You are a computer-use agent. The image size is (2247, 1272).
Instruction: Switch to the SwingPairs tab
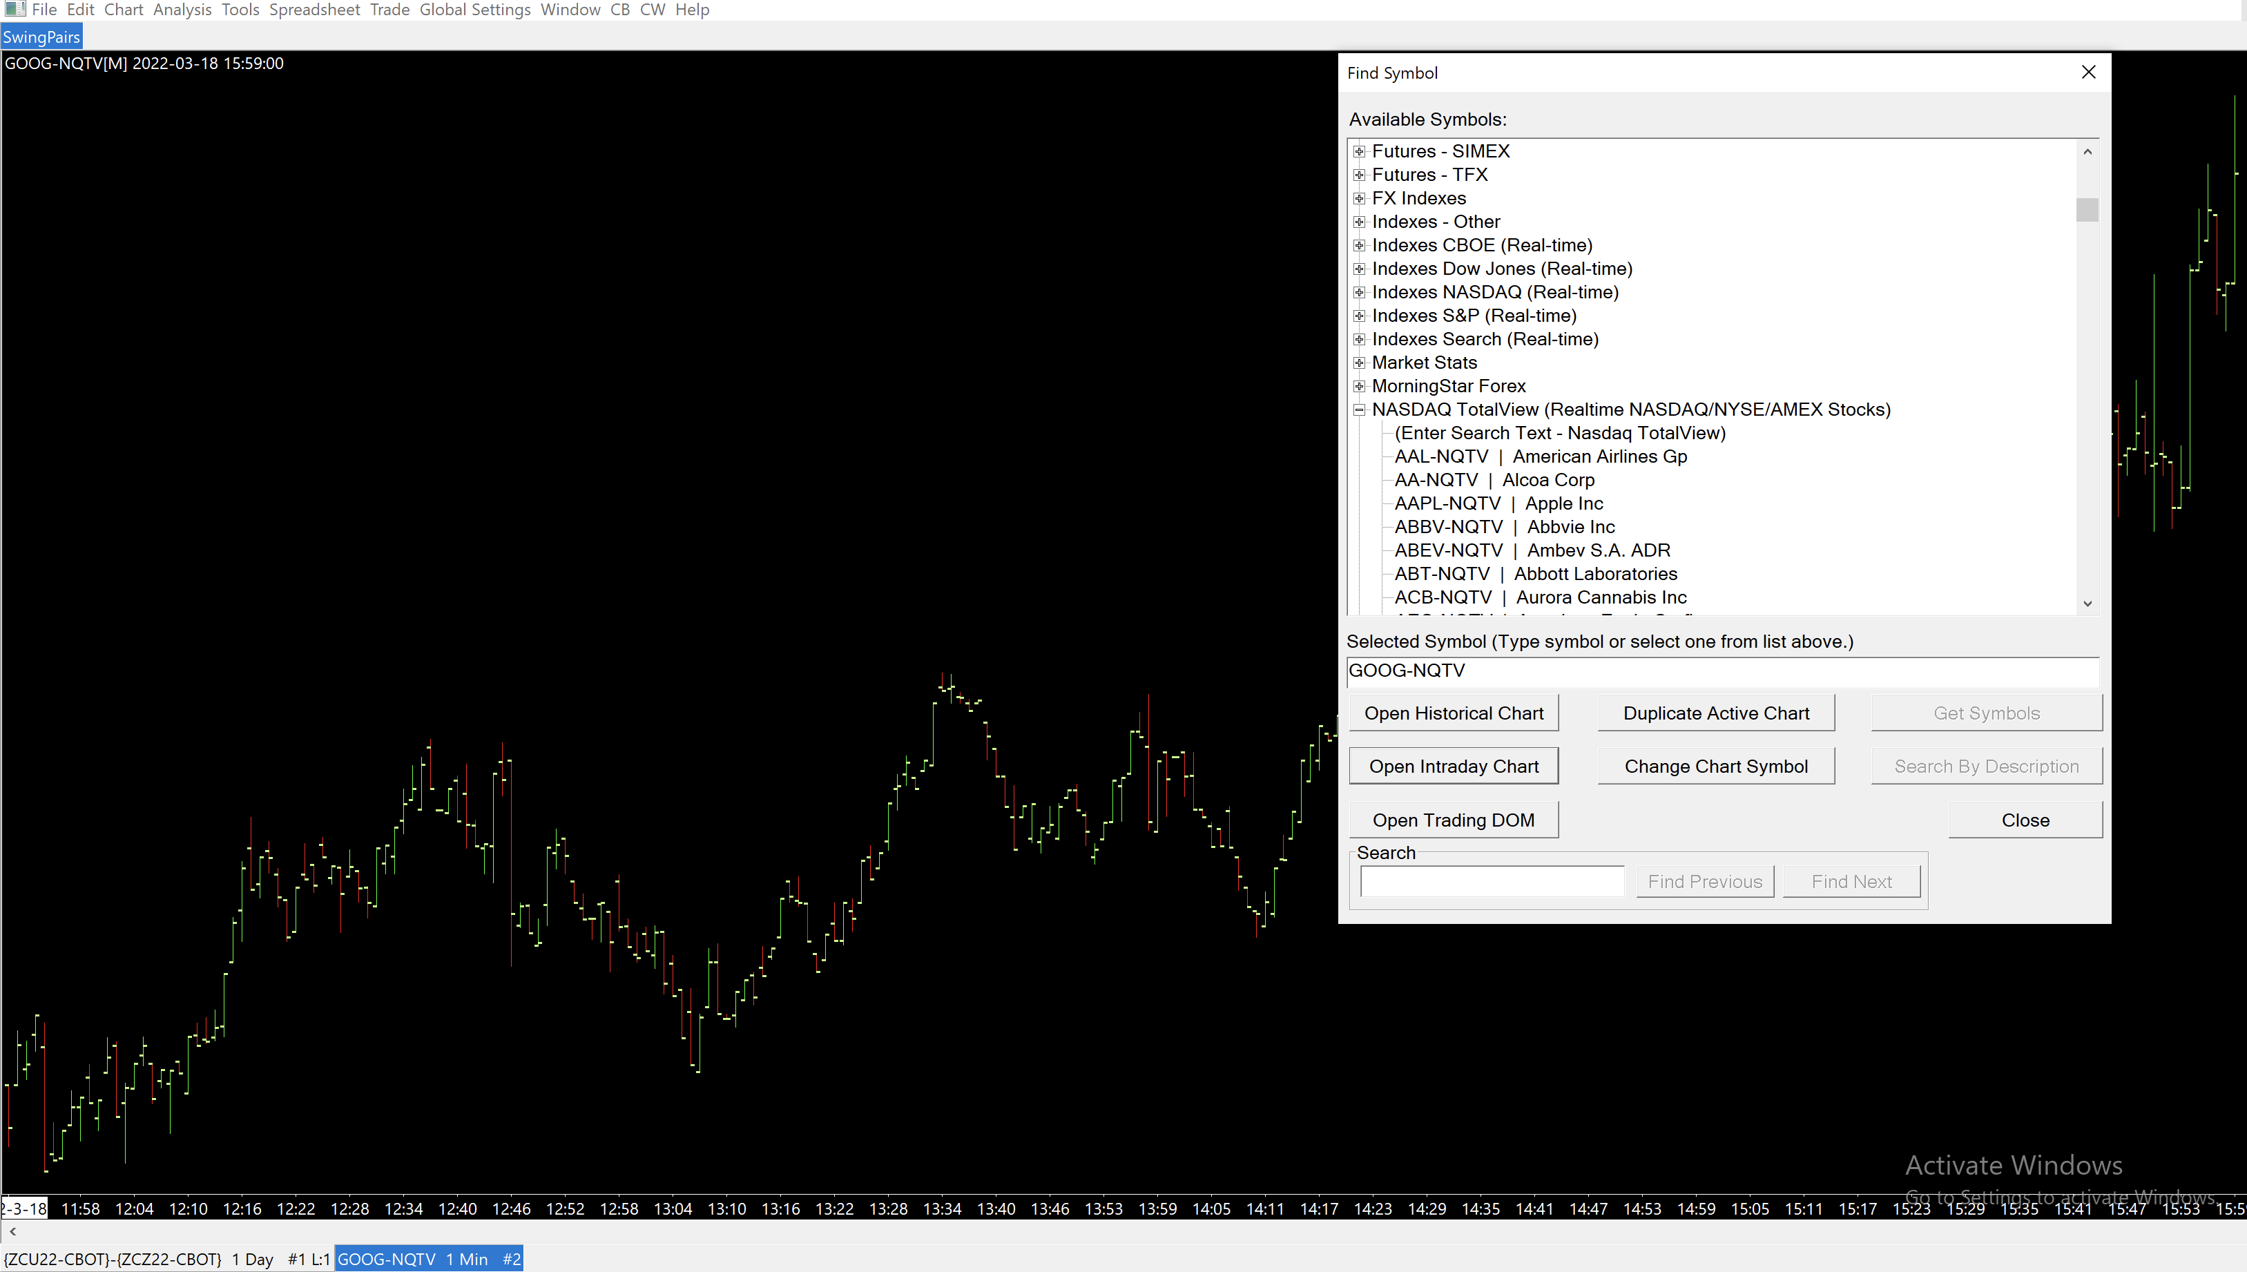(x=41, y=37)
